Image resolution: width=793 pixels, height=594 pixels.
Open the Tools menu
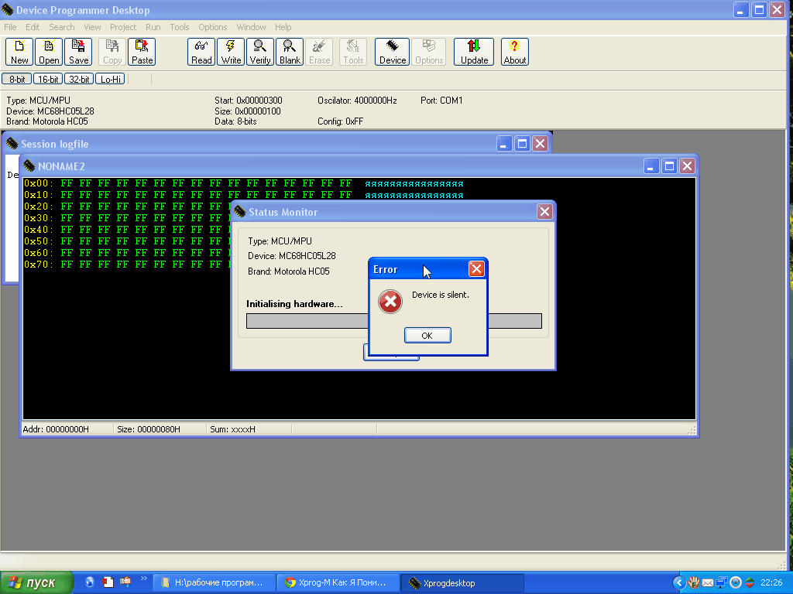coord(179,27)
